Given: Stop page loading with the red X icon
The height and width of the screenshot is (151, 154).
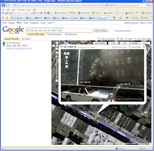Looking at the screenshot, I should 114,5.
